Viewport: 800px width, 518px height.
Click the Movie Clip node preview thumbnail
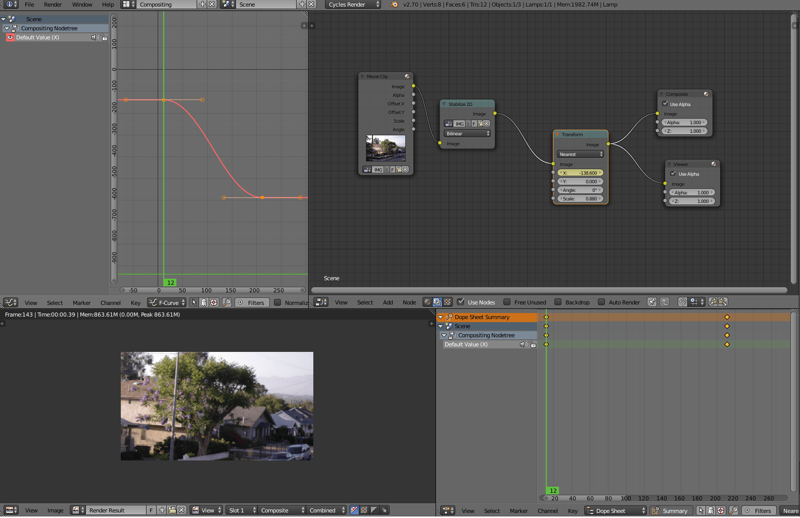386,148
